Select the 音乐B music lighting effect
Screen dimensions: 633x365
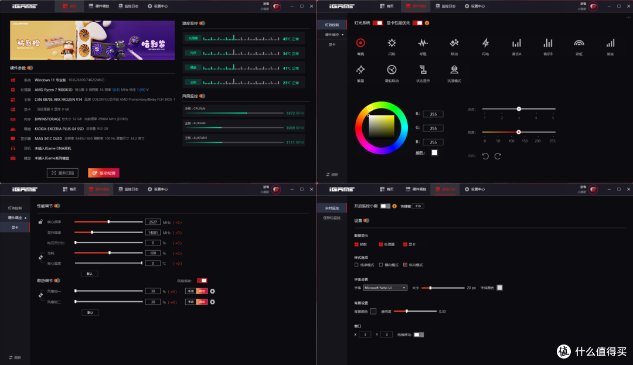(x=548, y=43)
